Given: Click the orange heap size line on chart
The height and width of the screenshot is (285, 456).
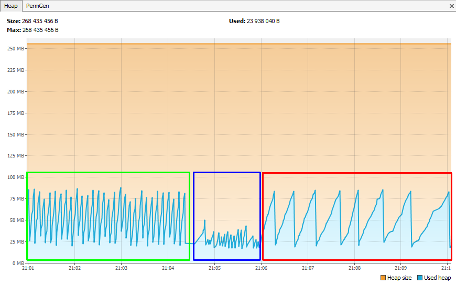Looking at the screenshot, I should 236,44.
